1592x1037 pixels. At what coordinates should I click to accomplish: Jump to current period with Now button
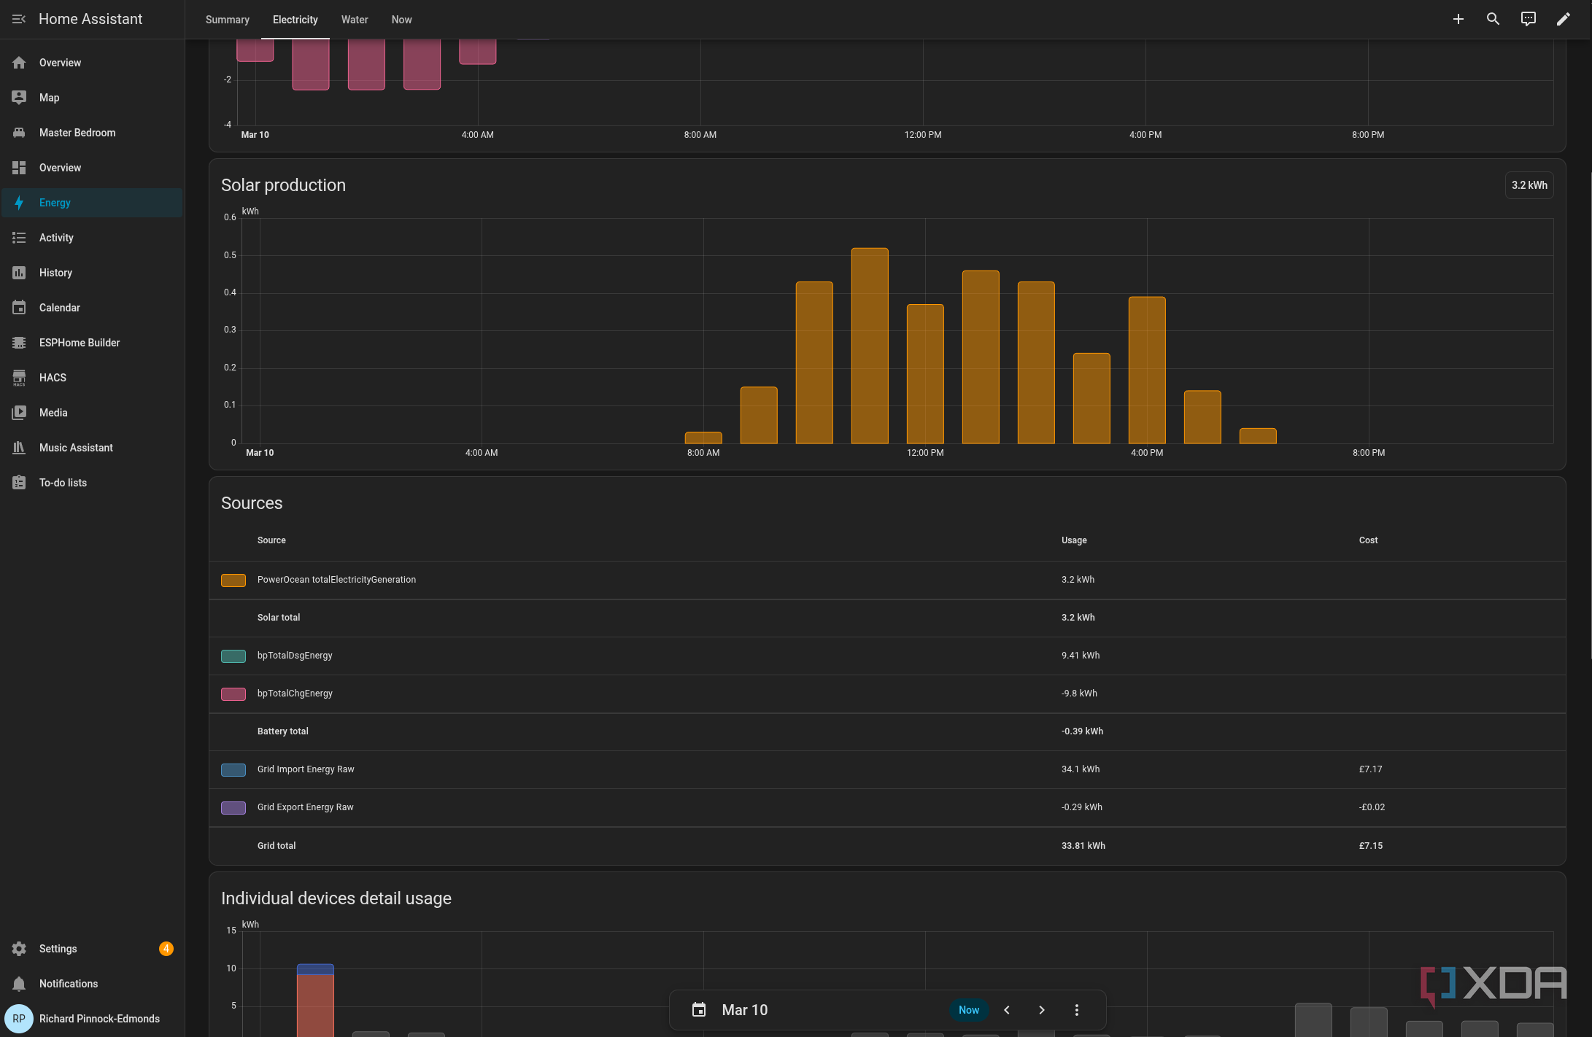click(969, 1010)
